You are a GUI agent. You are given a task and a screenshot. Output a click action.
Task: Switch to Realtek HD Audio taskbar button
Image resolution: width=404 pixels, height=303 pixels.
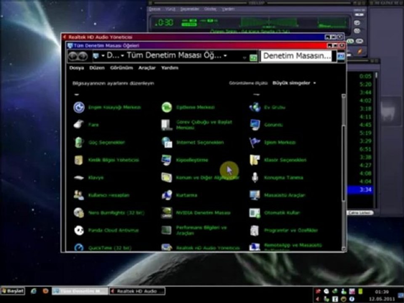[x=137, y=291]
